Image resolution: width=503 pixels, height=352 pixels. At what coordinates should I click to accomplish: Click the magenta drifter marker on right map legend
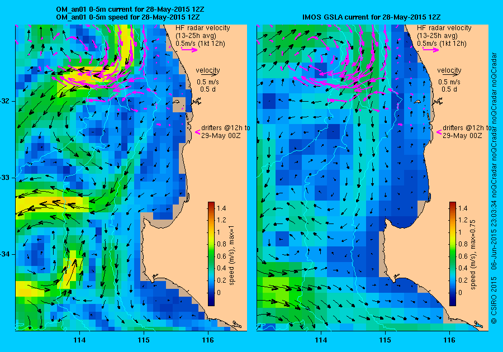coord(439,132)
